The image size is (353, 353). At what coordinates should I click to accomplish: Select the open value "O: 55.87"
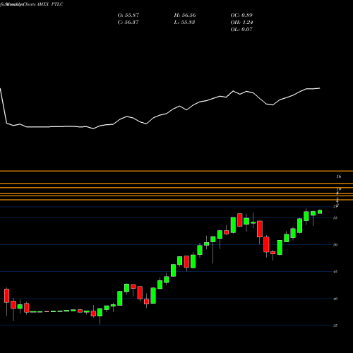128,16
